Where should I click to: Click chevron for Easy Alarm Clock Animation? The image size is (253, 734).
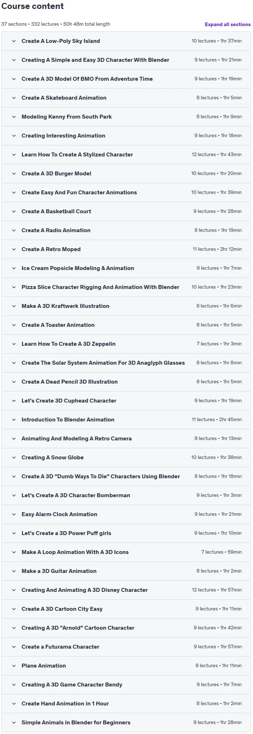click(x=14, y=514)
